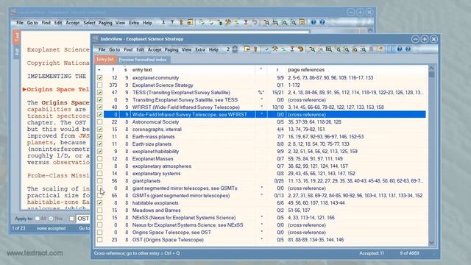Click the f column header
Screen dimensions: 471x265
113,70
